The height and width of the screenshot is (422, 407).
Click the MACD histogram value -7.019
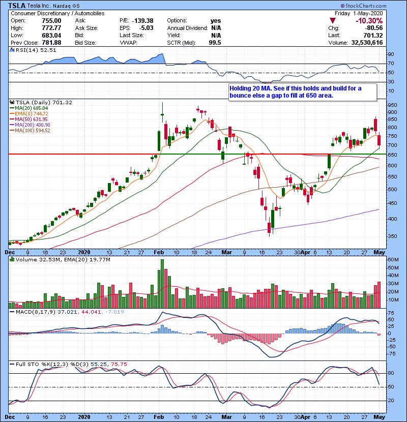(x=115, y=312)
